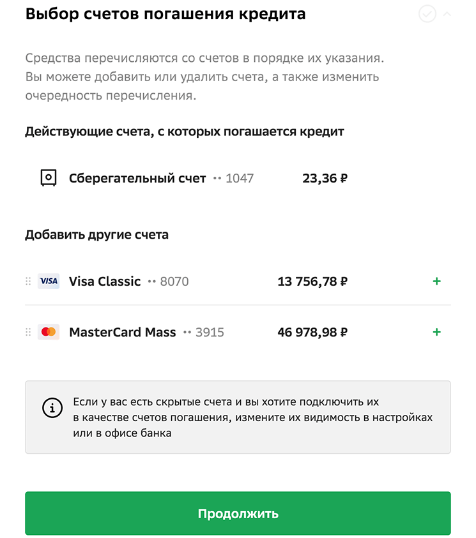Click the Добавить другие счета heading

[96, 235]
